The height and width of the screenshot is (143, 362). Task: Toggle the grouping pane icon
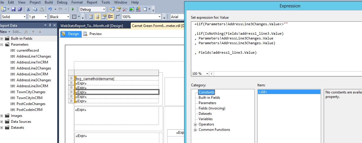111,17
